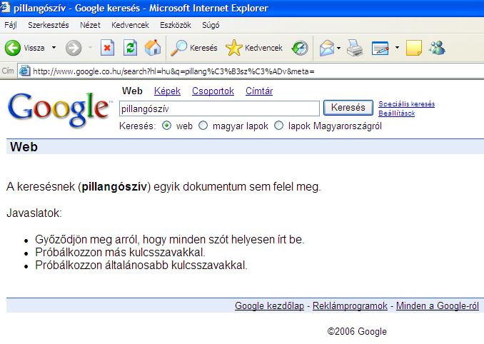Open the Címtár link
The height and width of the screenshot is (344, 484).
[x=259, y=91]
